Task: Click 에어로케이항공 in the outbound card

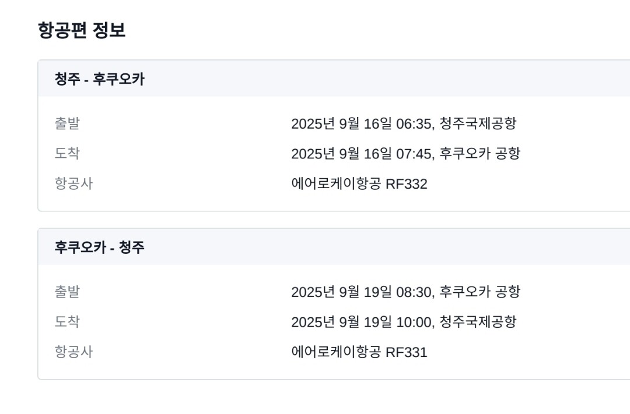Action: (x=336, y=184)
